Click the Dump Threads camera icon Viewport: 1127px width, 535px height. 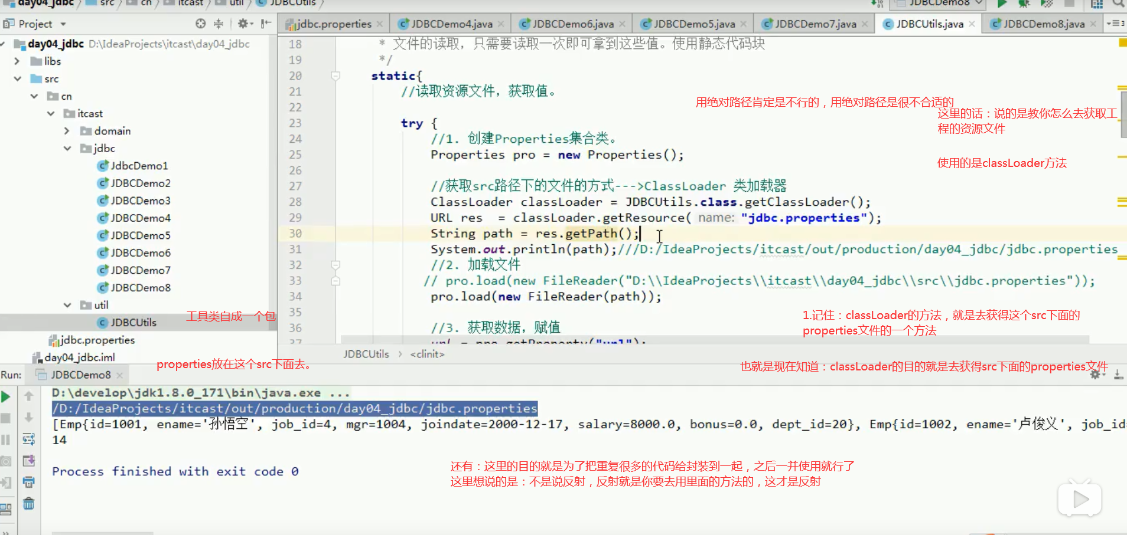coord(6,461)
